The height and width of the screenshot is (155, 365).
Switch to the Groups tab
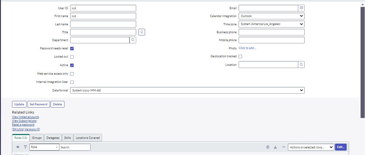pos(37,138)
